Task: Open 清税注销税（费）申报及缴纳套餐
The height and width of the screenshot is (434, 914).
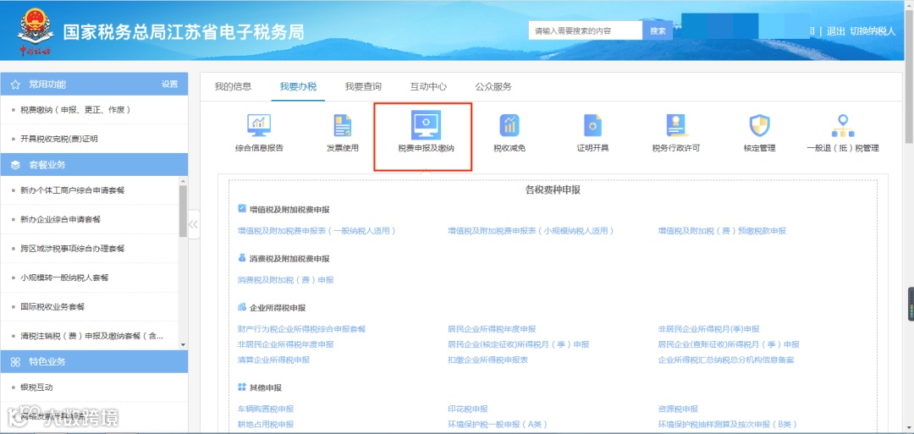Action: [x=91, y=336]
